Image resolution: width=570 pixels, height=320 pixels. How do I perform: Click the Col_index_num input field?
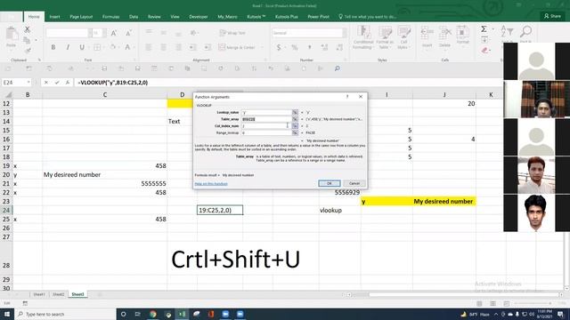tap(266, 126)
